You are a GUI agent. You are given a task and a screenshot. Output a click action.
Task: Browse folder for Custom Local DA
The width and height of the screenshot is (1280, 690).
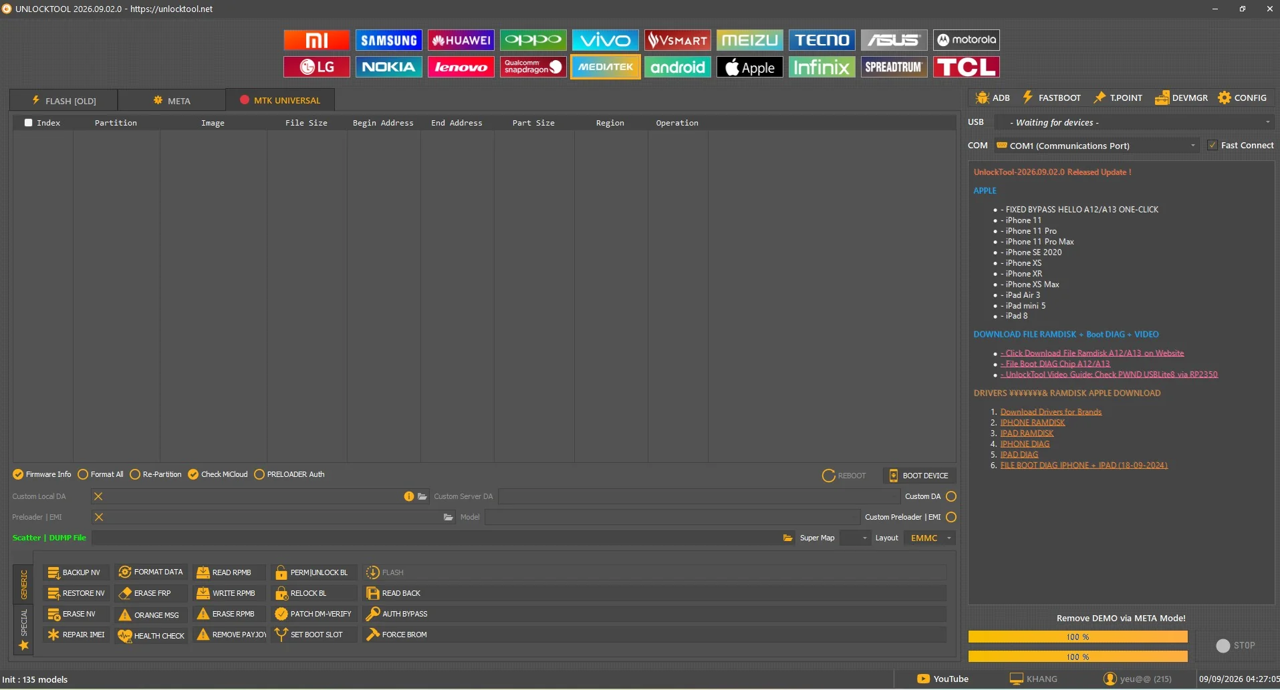(x=422, y=496)
